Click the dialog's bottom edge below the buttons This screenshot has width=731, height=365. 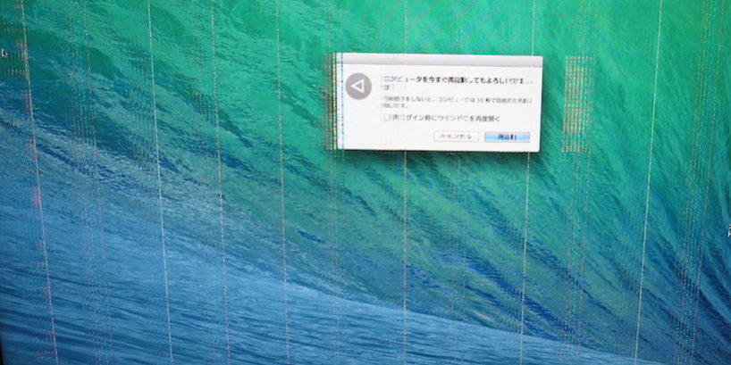(x=438, y=148)
